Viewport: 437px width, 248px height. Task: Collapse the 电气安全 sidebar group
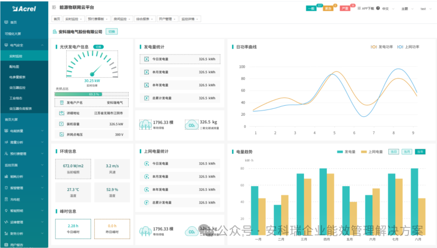42,45
